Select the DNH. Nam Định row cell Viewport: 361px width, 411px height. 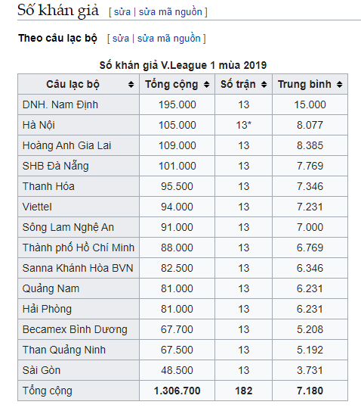tap(79, 104)
